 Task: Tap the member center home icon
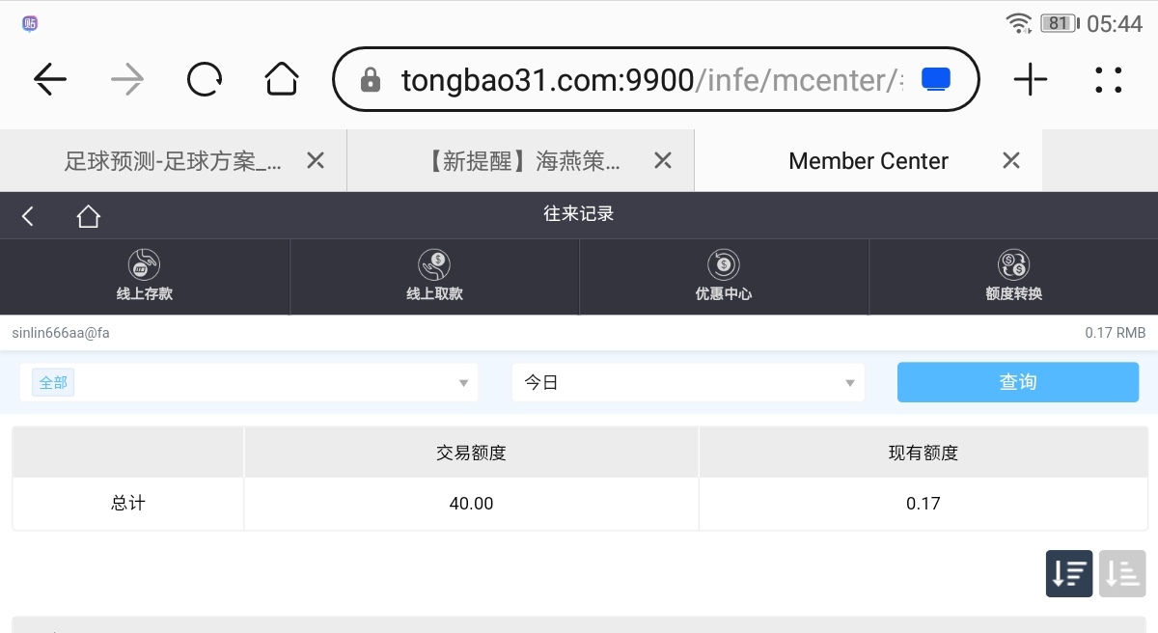click(x=89, y=216)
